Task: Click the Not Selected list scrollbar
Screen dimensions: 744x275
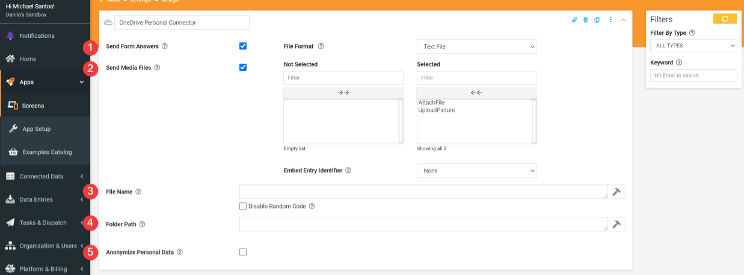Action: (x=401, y=121)
